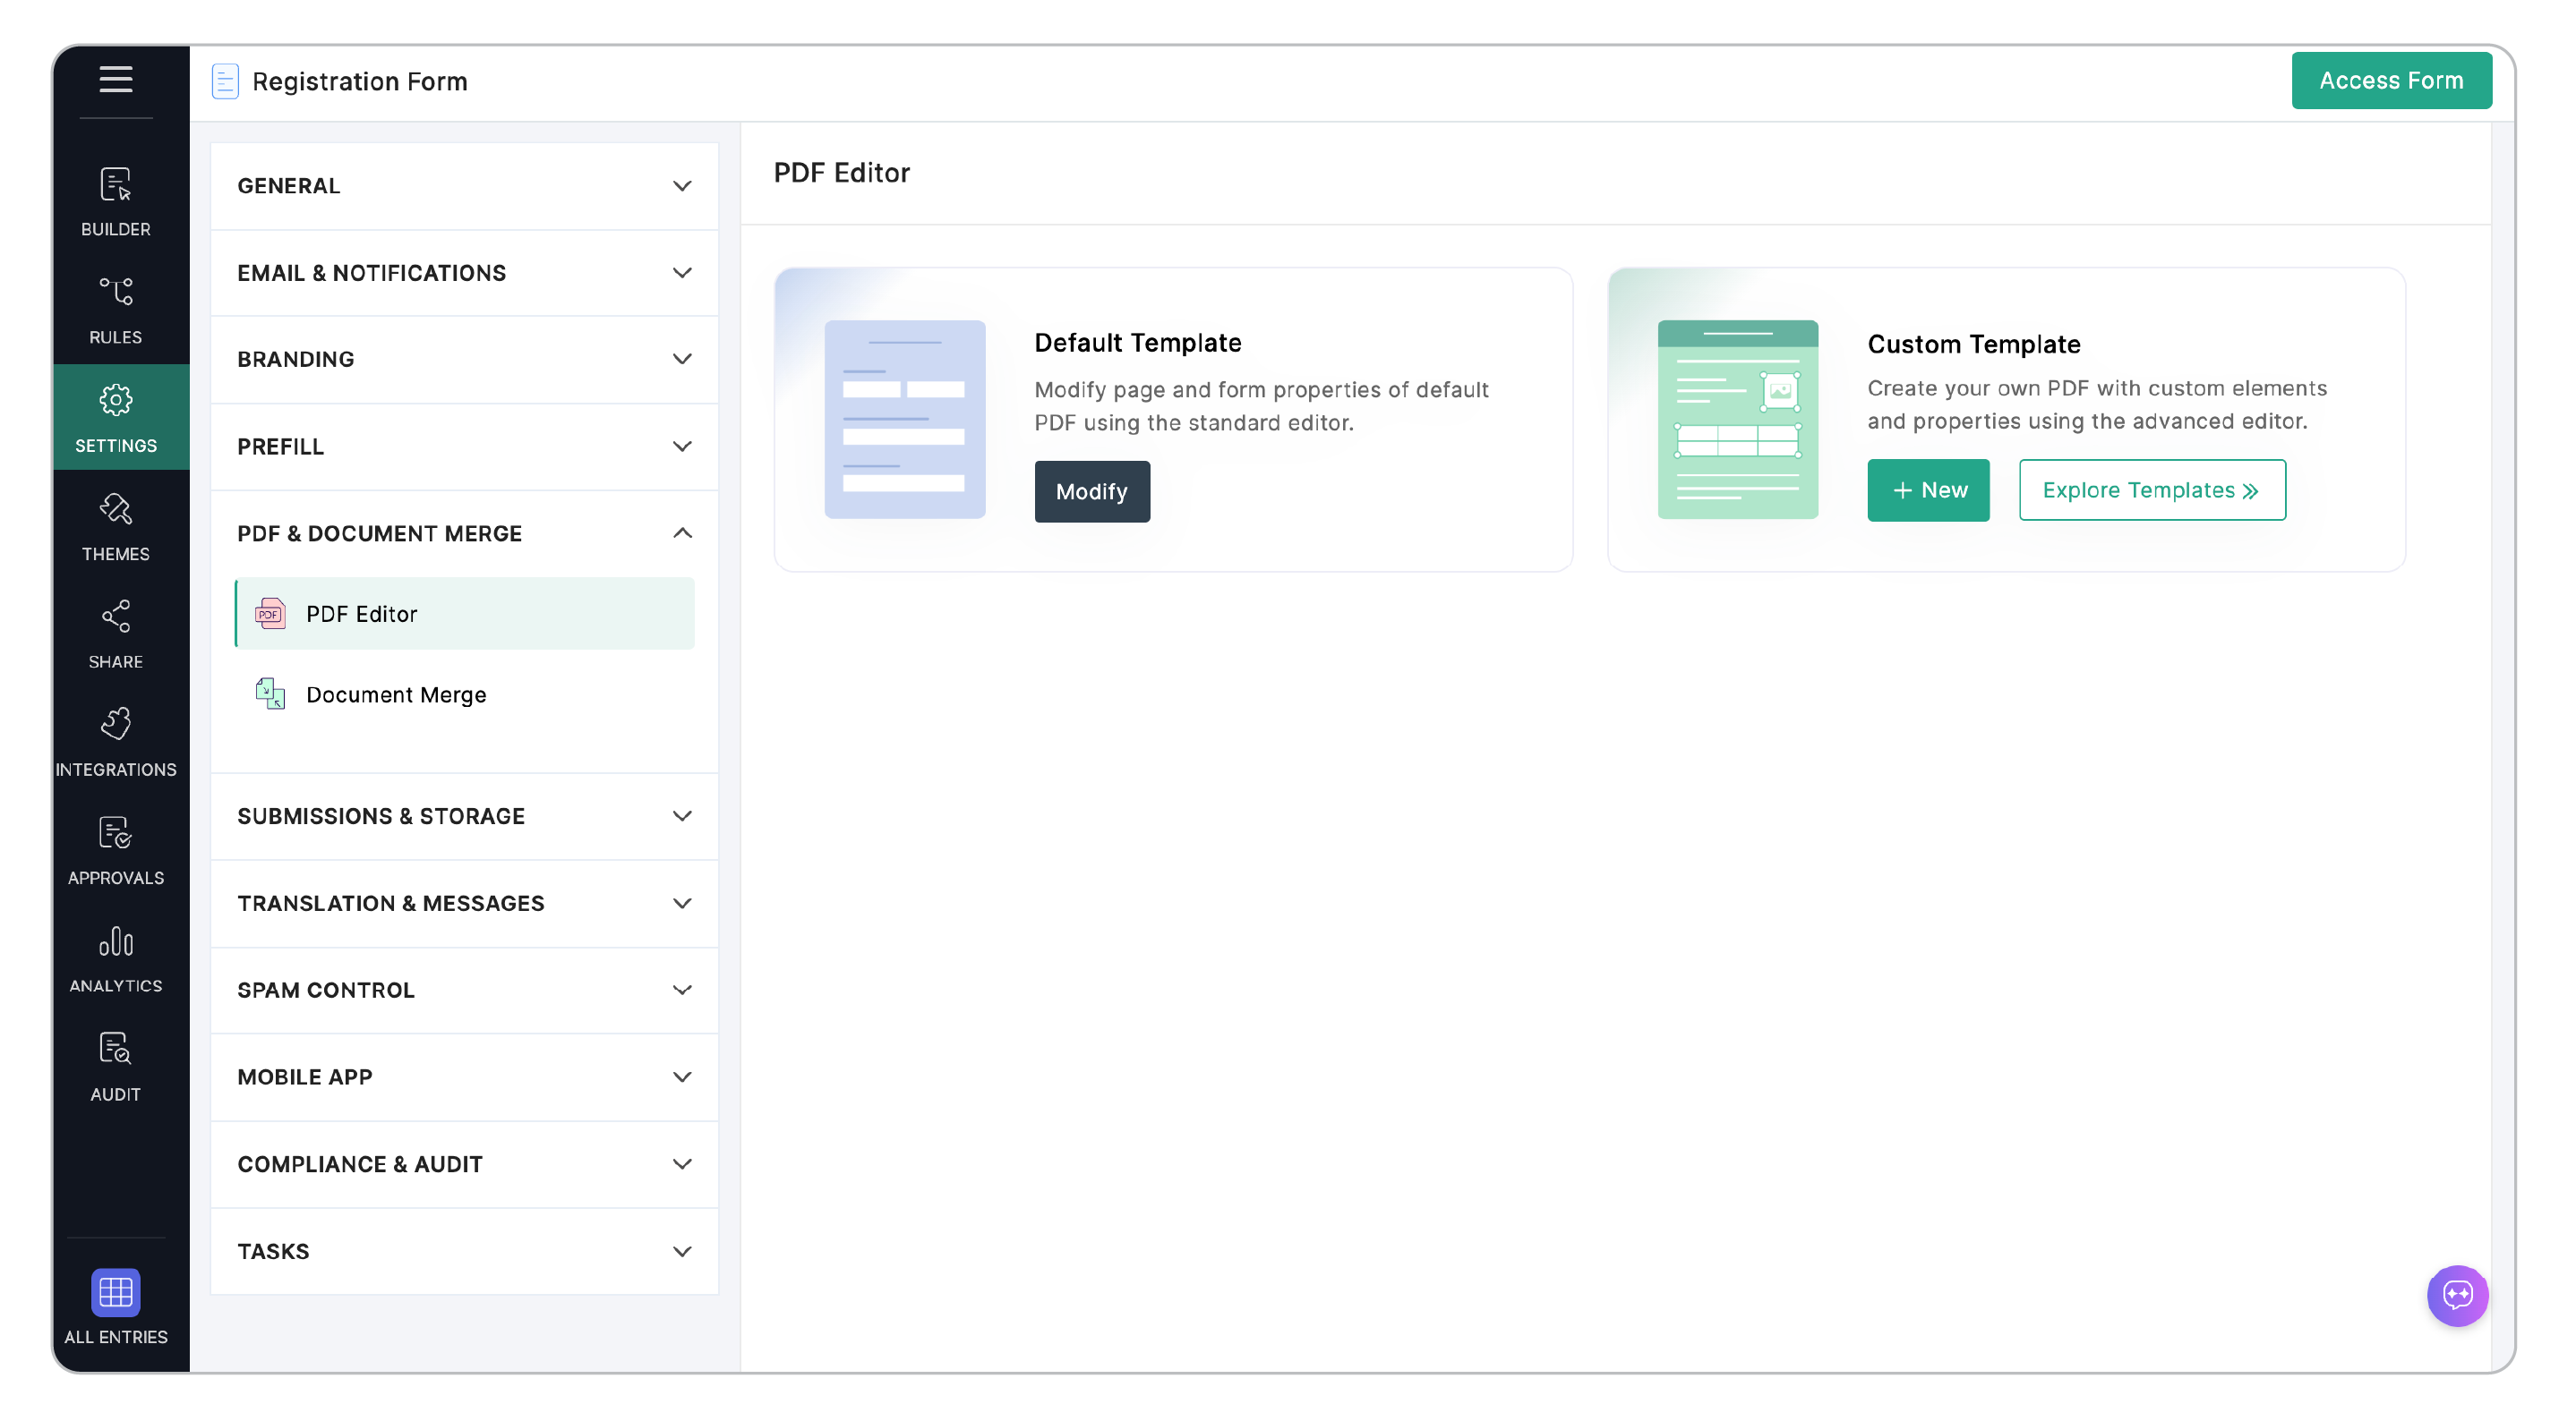This screenshot has height=1421, width=2576.
Task: Open the Themes section
Action: pyautogui.click(x=116, y=527)
